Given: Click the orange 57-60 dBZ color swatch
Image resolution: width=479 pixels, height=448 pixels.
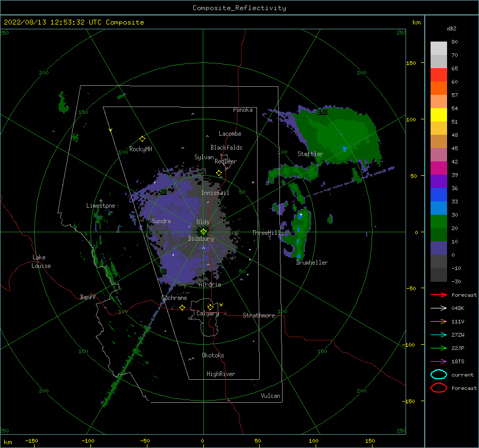Looking at the screenshot, I should [x=439, y=88].
